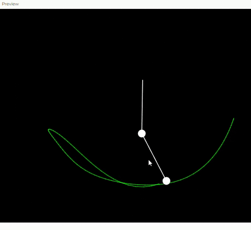
Task: Click the Preview panel label
Action: 10,4
